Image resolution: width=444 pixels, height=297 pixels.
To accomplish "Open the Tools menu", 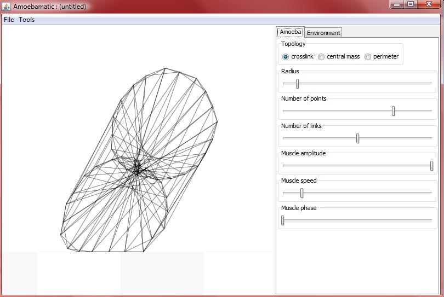I will (26, 20).
